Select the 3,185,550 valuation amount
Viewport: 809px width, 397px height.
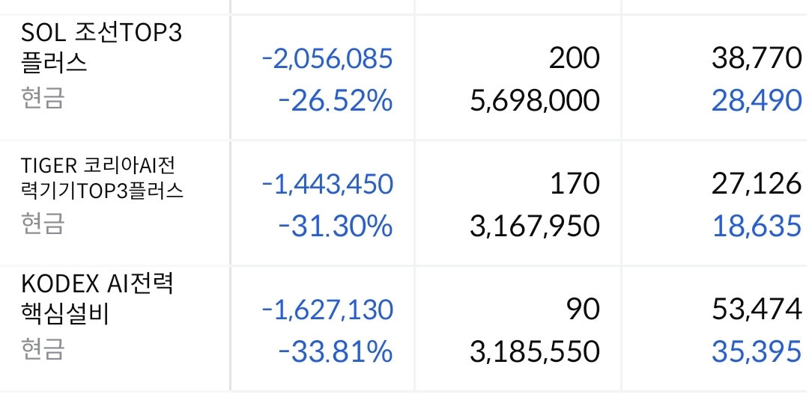[x=535, y=352]
